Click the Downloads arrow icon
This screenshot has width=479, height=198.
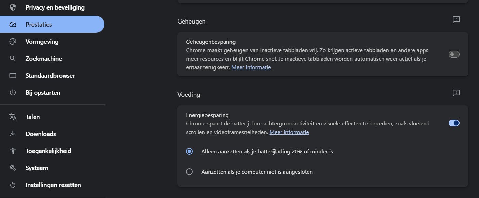[x=13, y=134]
